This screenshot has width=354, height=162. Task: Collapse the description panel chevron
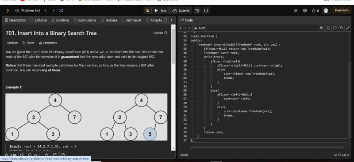pos(172,20)
